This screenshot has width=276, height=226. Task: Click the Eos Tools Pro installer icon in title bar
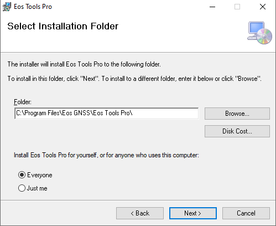tap(7, 7)
